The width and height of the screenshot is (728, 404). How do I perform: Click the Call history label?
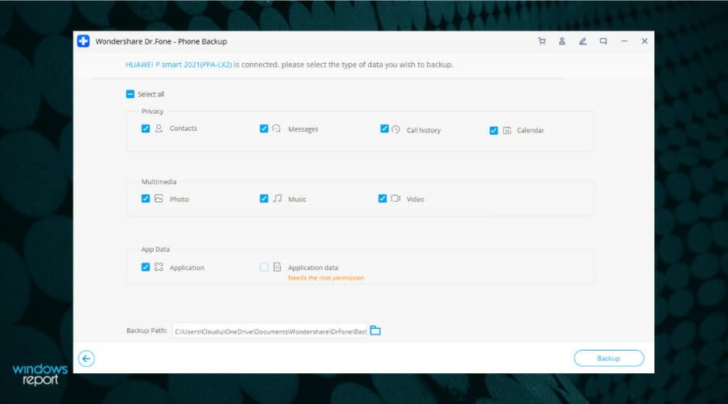tap(423, 130)
